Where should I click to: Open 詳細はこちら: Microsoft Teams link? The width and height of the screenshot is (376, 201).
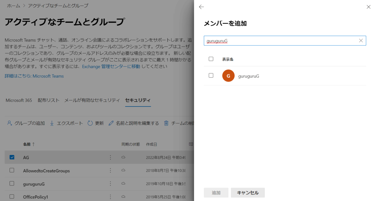34,76
